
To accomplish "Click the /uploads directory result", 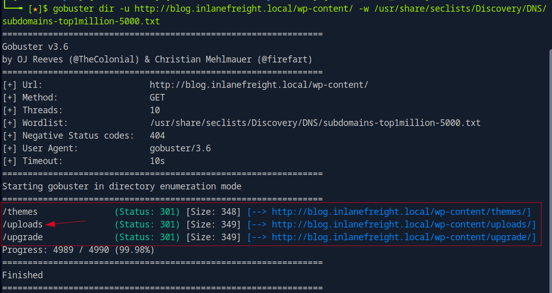I will click(x=22, y=224).
